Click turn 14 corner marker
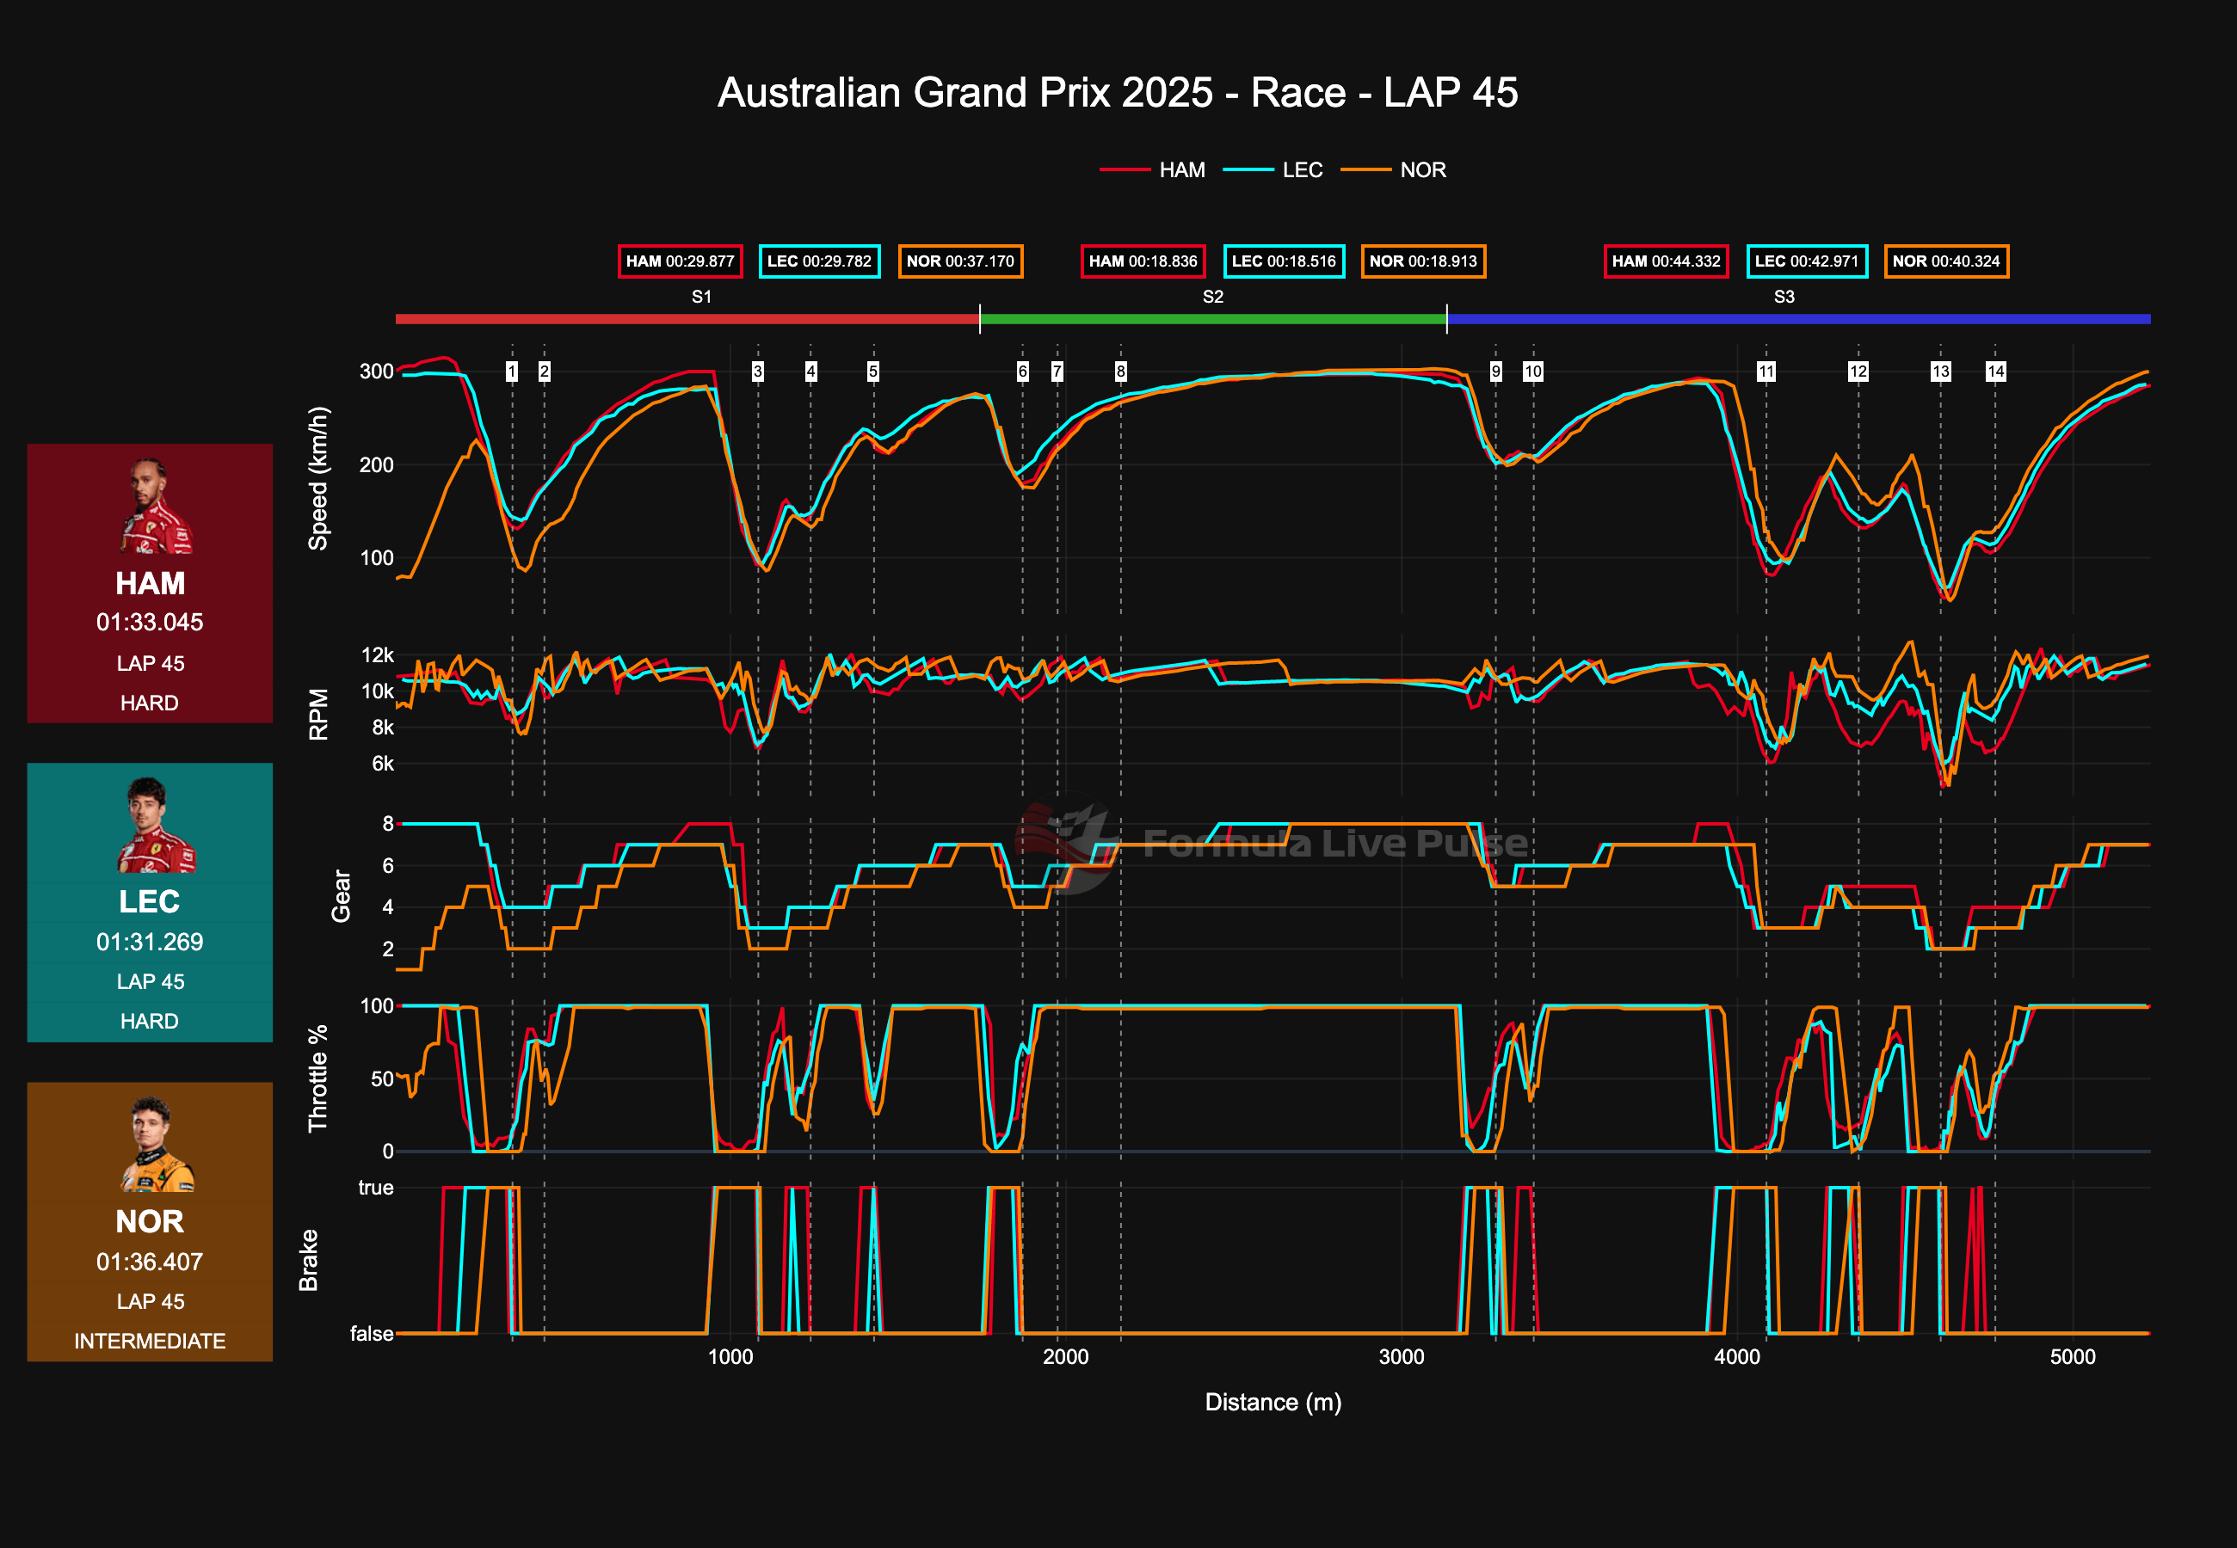The height and width of the screenshot is (1548, 2237). pyautogui.click(x=1995, y=372)
